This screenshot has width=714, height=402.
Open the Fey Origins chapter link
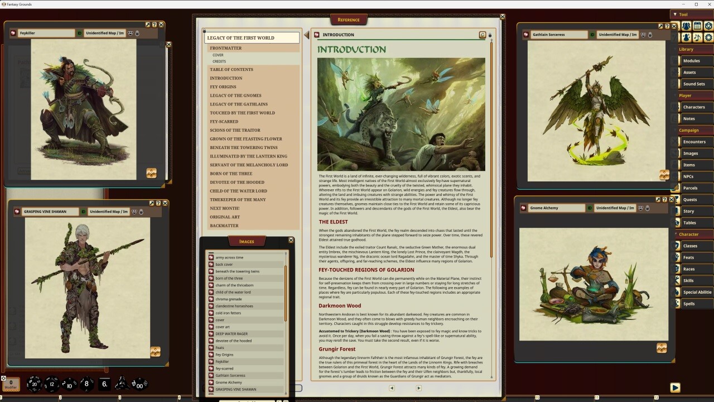point(223,87)
